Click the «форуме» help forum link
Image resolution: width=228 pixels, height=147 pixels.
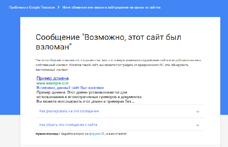94,134
